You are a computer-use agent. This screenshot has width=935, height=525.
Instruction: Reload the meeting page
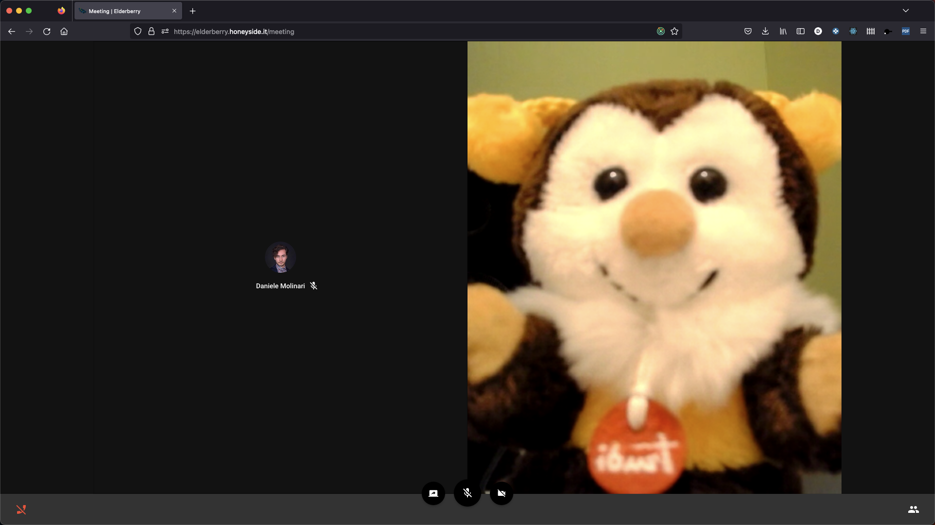point(47,32)
